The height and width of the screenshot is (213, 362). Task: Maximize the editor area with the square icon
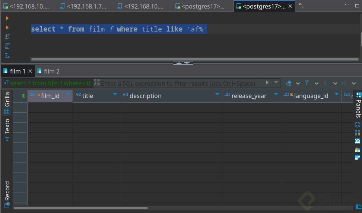tap(357, 6)
